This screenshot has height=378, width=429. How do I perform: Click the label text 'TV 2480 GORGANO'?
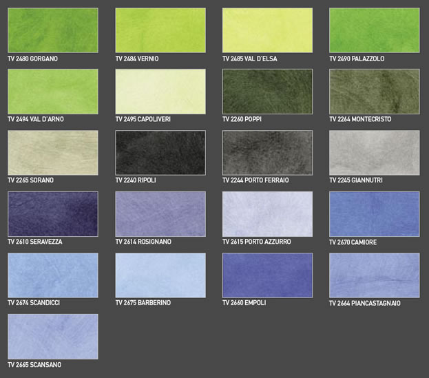pos(32,59)
